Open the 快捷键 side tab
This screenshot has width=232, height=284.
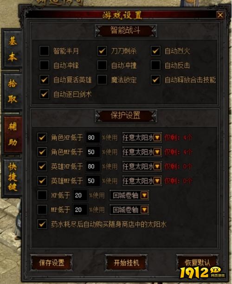(x=13, y=177)
